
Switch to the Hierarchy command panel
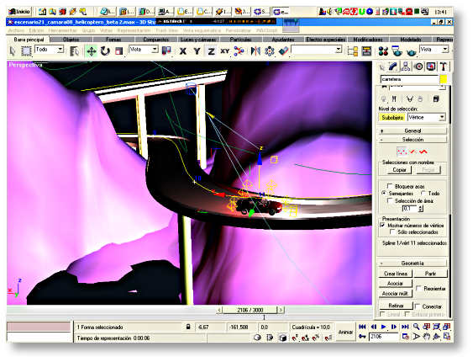[x=406, y=67]
